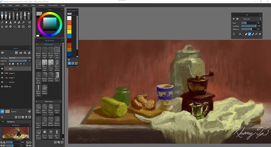This screenshot has width=271, height=147.
Task: Switch to the Navigator tab
Action: 11,122
